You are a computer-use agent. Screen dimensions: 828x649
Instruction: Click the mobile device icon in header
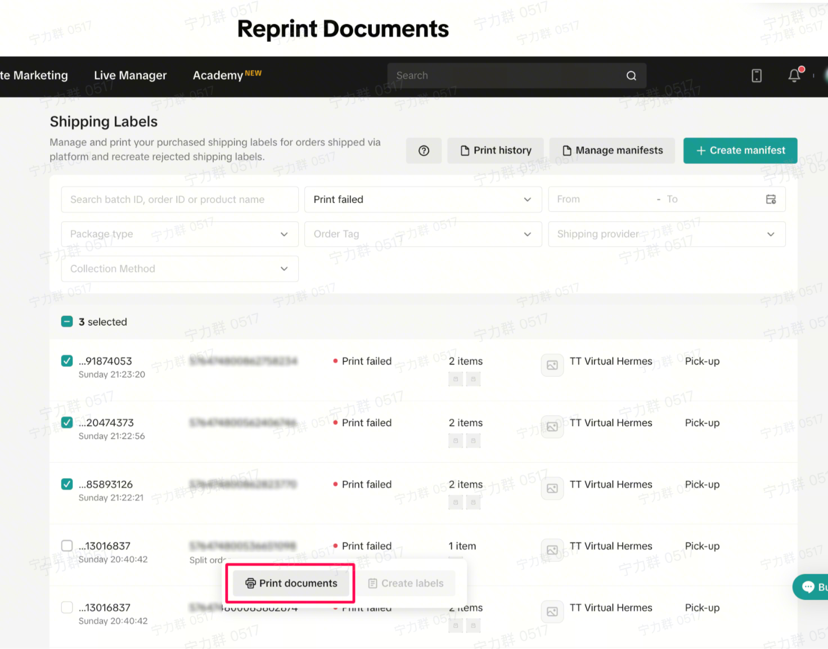pos(757,75)
